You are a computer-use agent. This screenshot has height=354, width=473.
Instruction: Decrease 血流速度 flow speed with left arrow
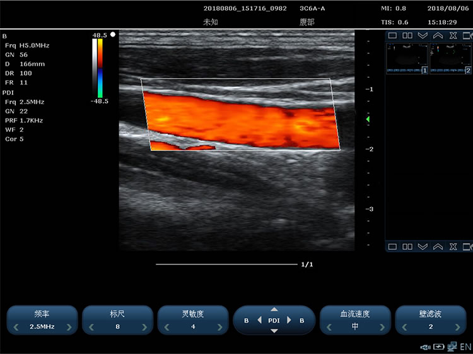(x=329, y=327)
